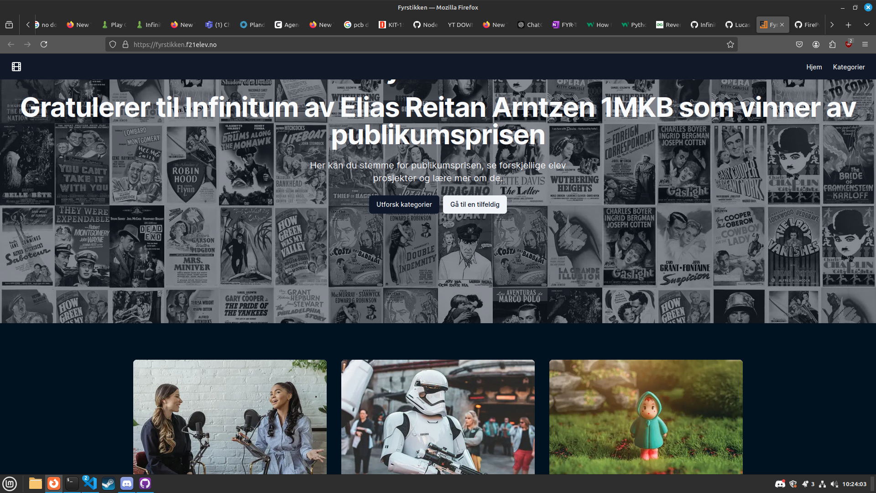Switch to the 'How' W3Schools tab

point(600,25)
